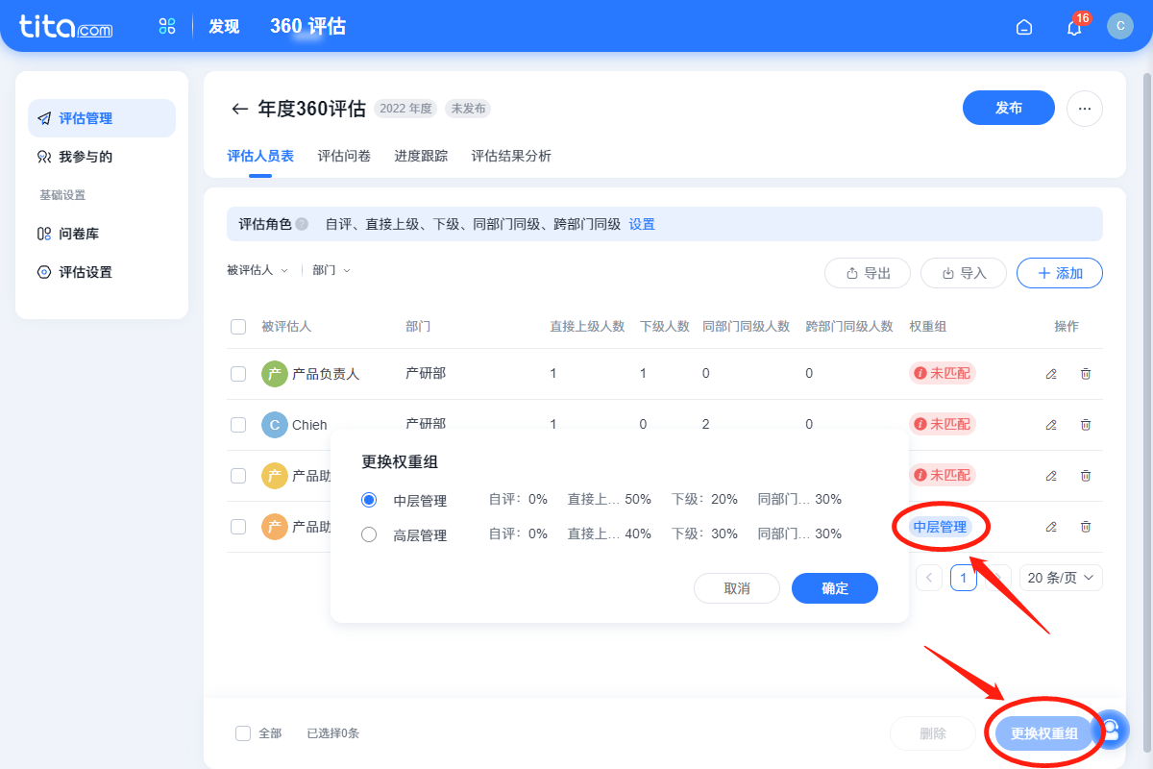Edit the 产品负责人 row with the pencil icon

click(x=1051, y=374)
